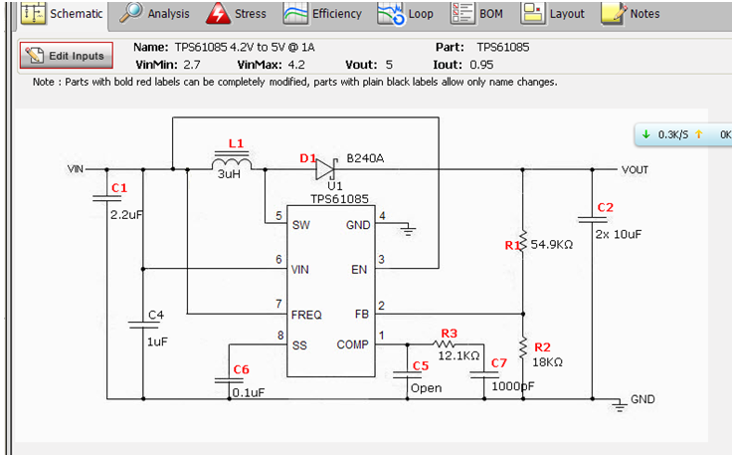Select the C5 capacitor label
The height and width of the screenshot is (455, 732).
click(x=420, y=365)
